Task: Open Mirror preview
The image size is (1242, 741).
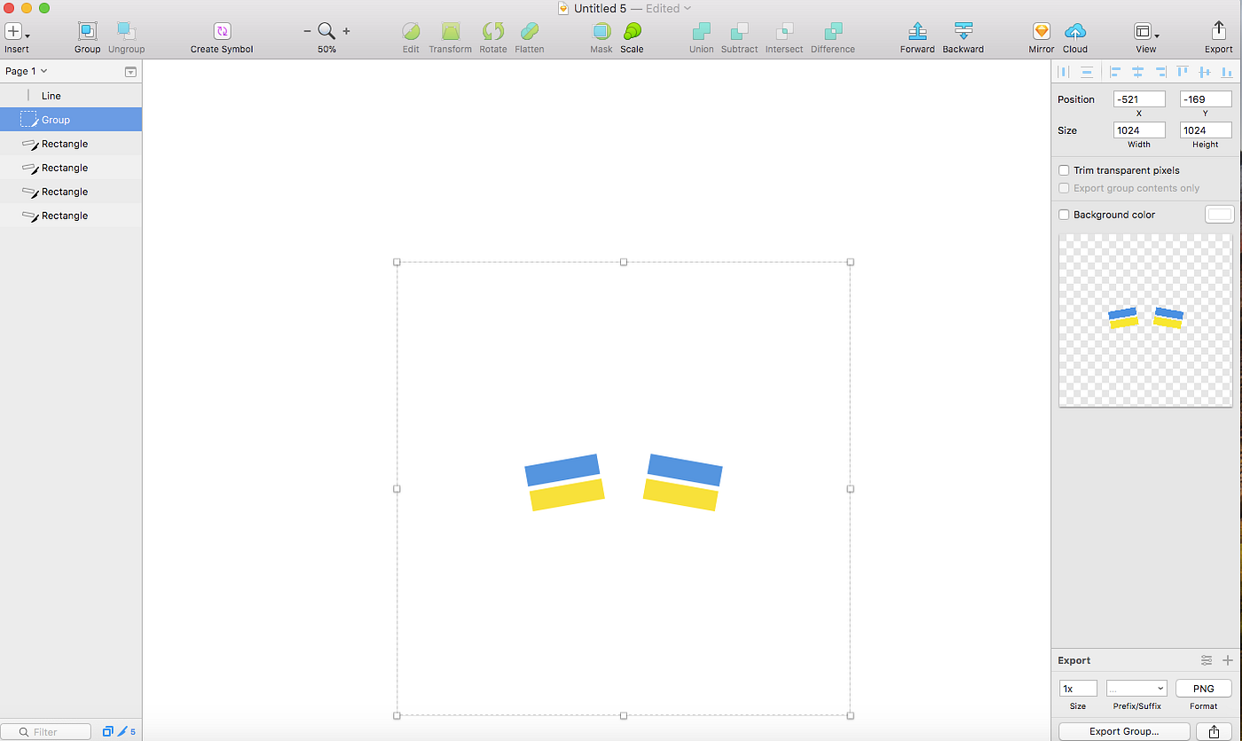Action: (1042, 31)
